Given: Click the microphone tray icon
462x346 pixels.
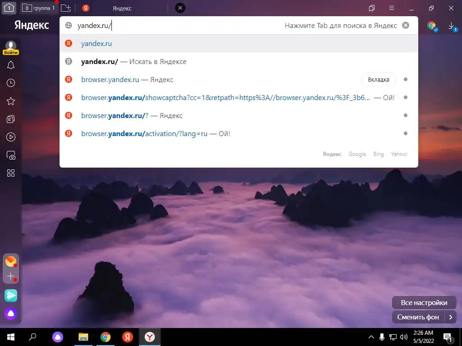Looking at the screenshot, I should (382, 337).
